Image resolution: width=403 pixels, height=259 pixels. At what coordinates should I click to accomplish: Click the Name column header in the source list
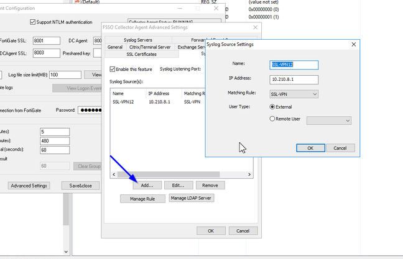[x=128, y=93]
